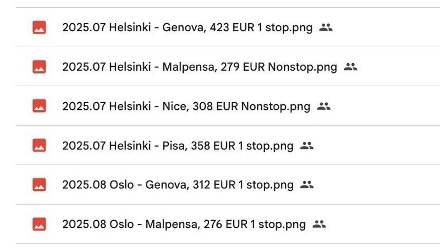This screenshot has height=247, width=440.
Task: Click image file icon for Helsinki - Pisa
Action: coord(39,145)
